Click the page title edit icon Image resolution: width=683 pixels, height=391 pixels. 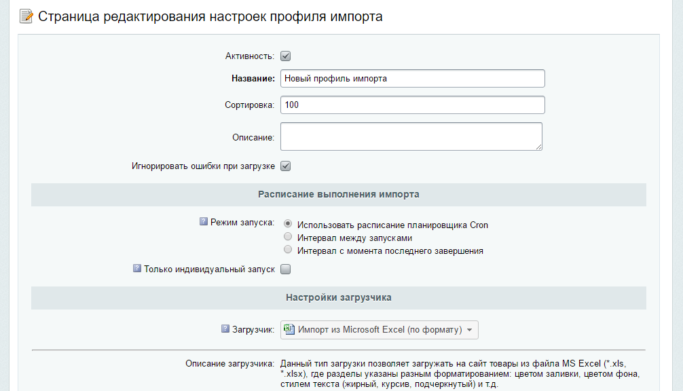(26, 16)
